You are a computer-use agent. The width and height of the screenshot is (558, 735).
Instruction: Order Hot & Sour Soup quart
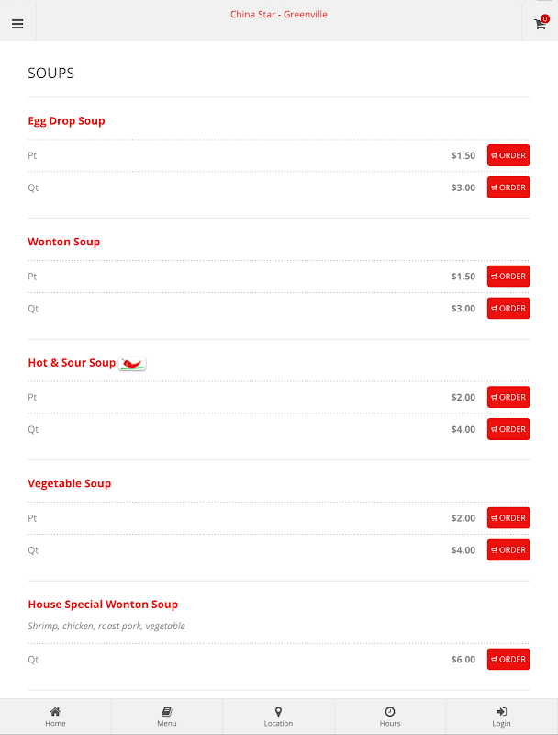coord(508,429)
